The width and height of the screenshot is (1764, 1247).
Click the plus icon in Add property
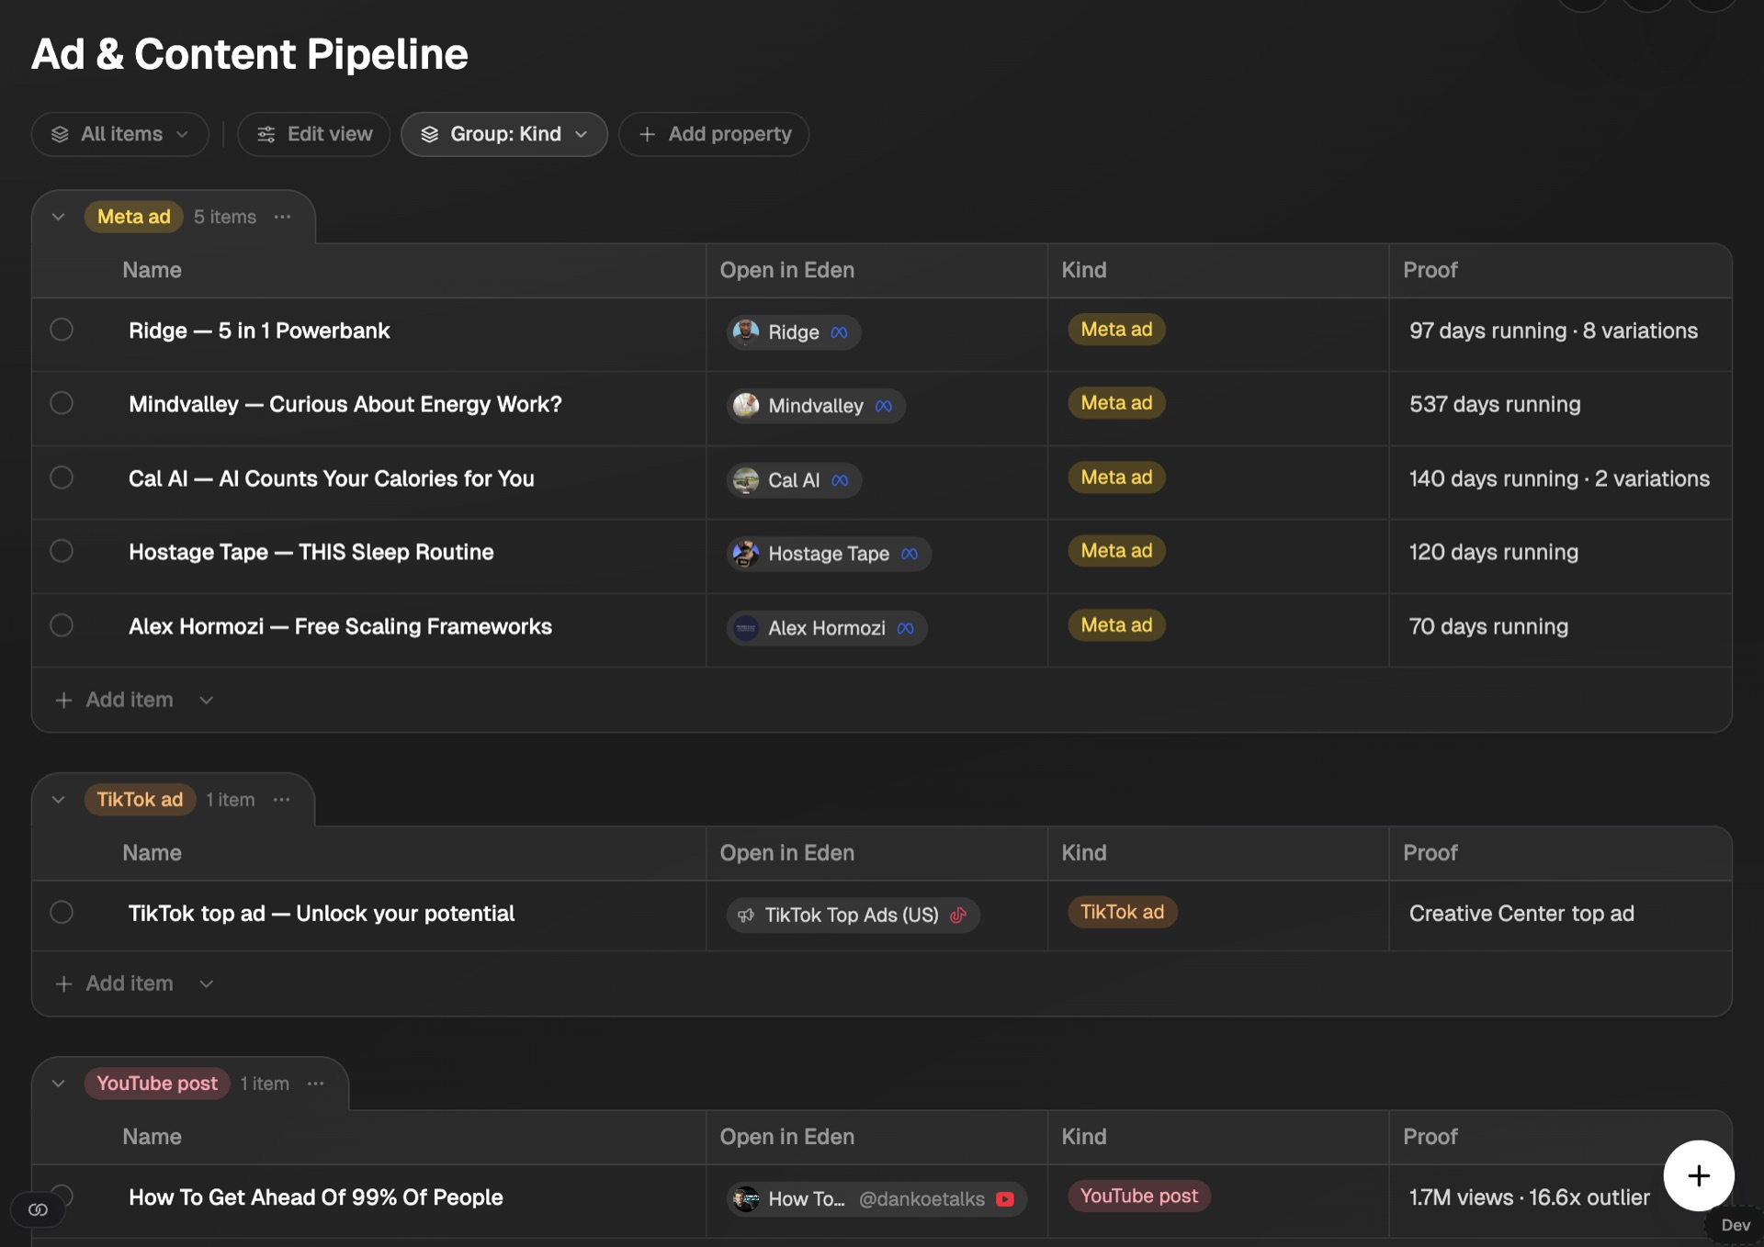[647, 134]
